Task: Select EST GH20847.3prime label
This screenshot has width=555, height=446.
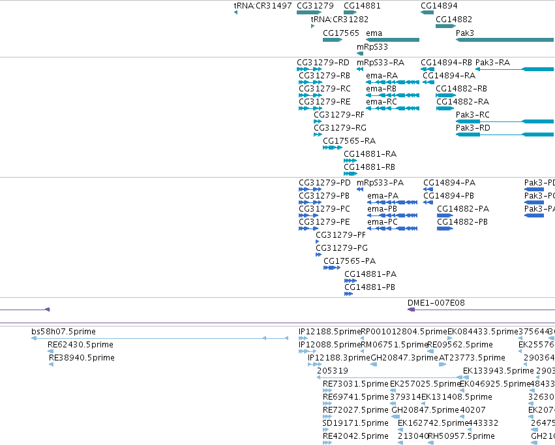Action: pyautogui.click(x=404, y=358)
